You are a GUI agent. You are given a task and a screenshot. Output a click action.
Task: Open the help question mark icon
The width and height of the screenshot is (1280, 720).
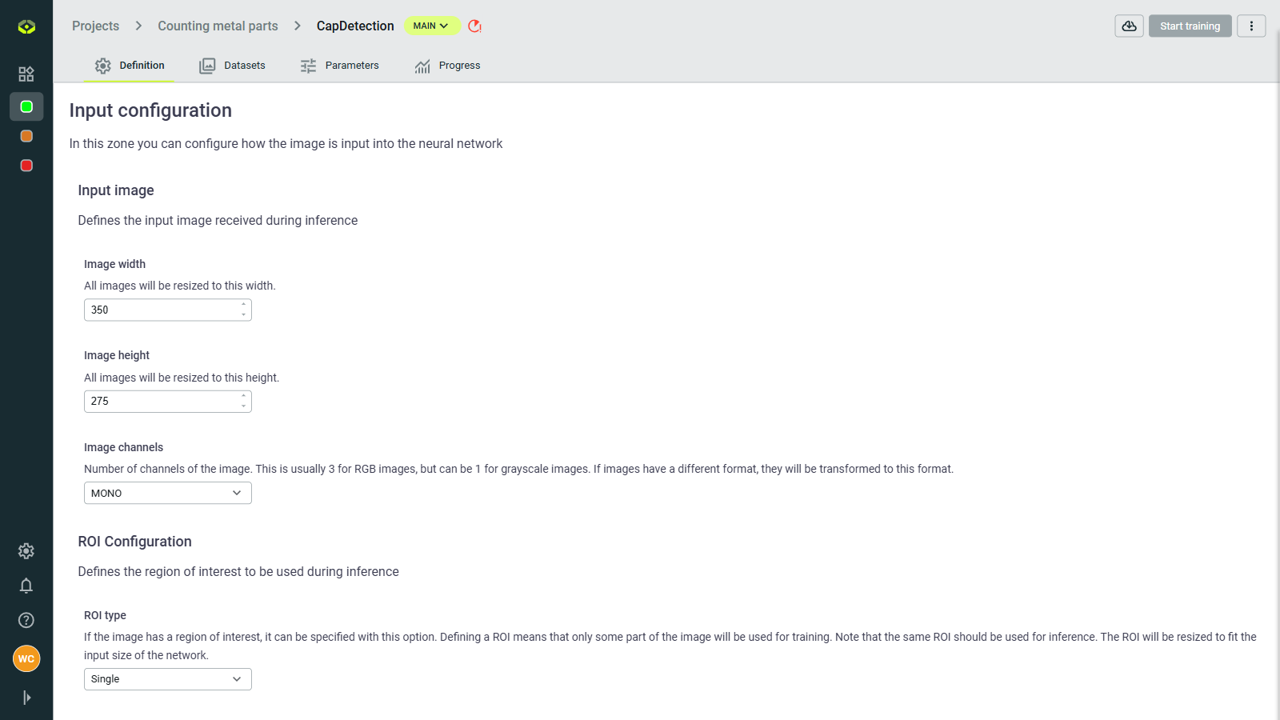(26, 620)
